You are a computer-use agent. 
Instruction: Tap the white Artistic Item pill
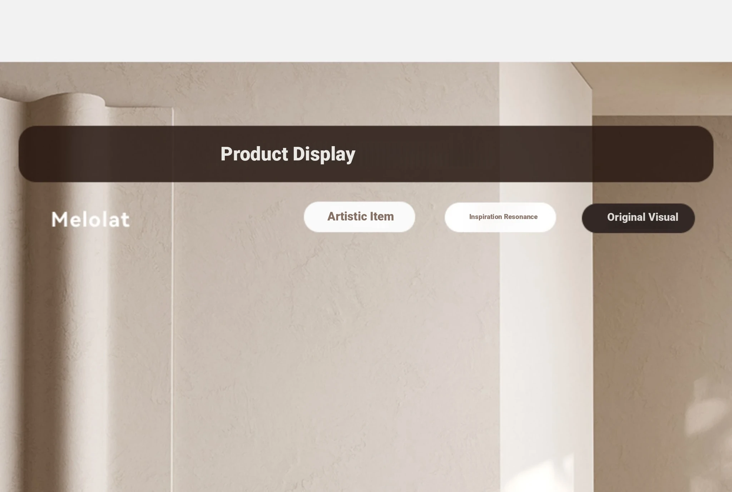point(359,217)
